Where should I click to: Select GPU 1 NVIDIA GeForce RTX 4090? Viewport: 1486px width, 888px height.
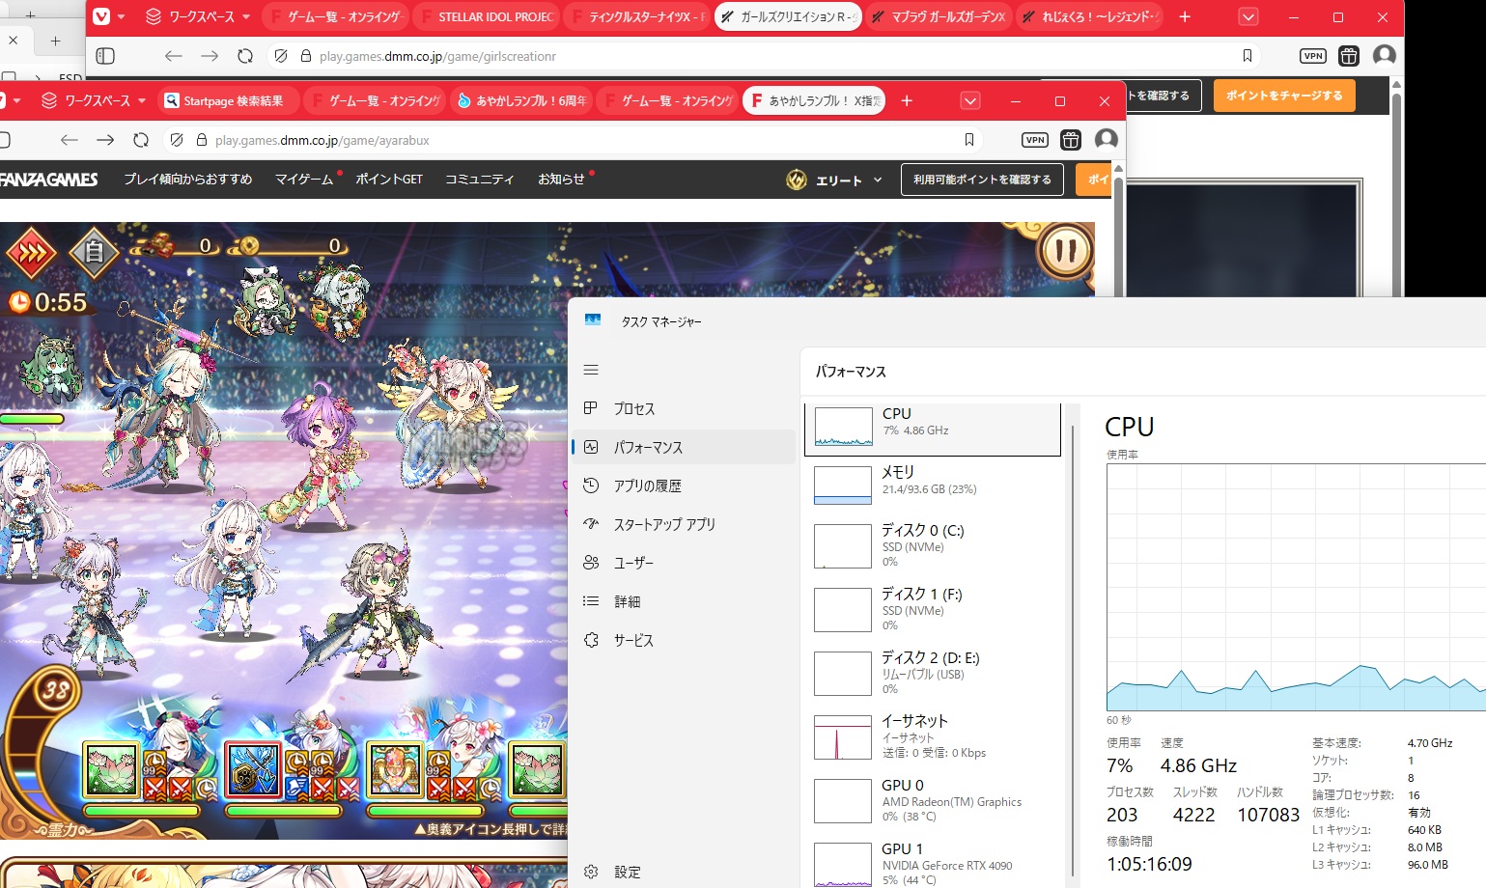point(932,863)
